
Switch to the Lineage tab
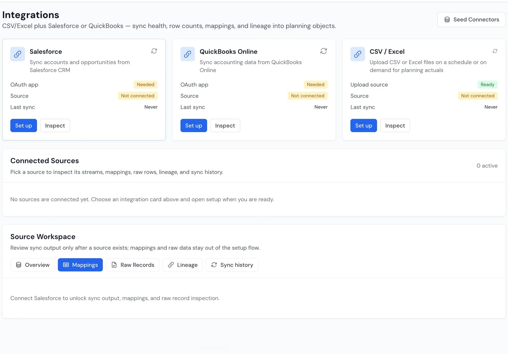click(x=183, y=265)
